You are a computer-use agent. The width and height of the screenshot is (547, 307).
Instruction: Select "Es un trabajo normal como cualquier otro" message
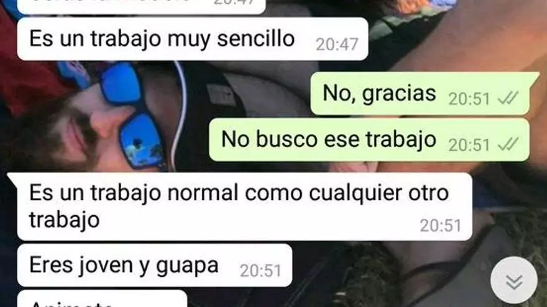tap(244, 207)
